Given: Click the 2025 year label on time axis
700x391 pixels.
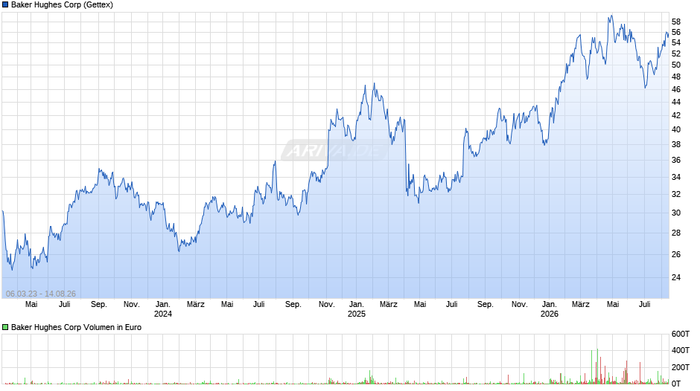Looking at the screenshot, I should point(356,314).
